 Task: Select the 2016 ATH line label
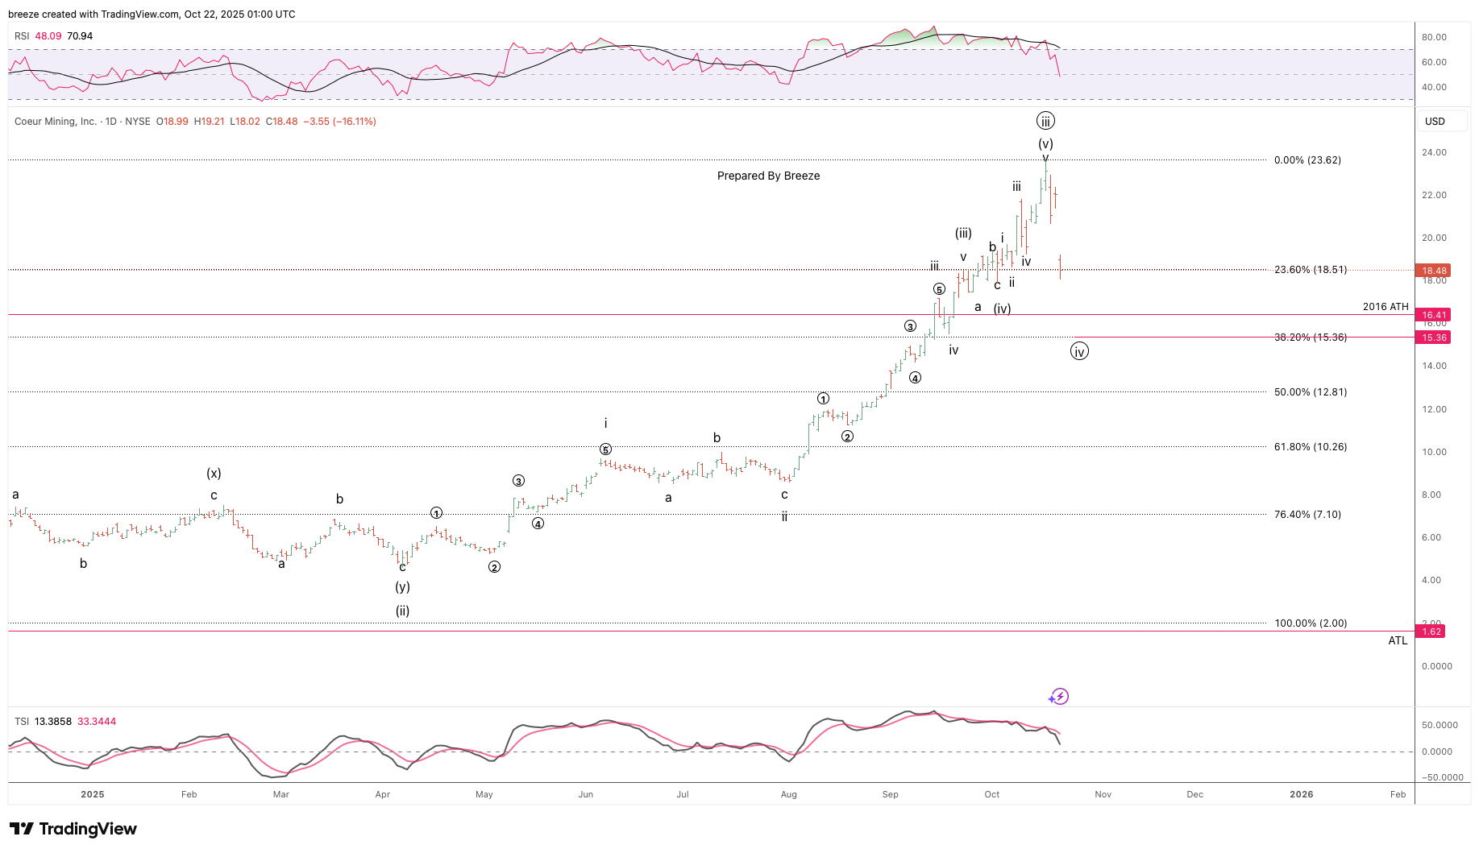(1386, 307)
